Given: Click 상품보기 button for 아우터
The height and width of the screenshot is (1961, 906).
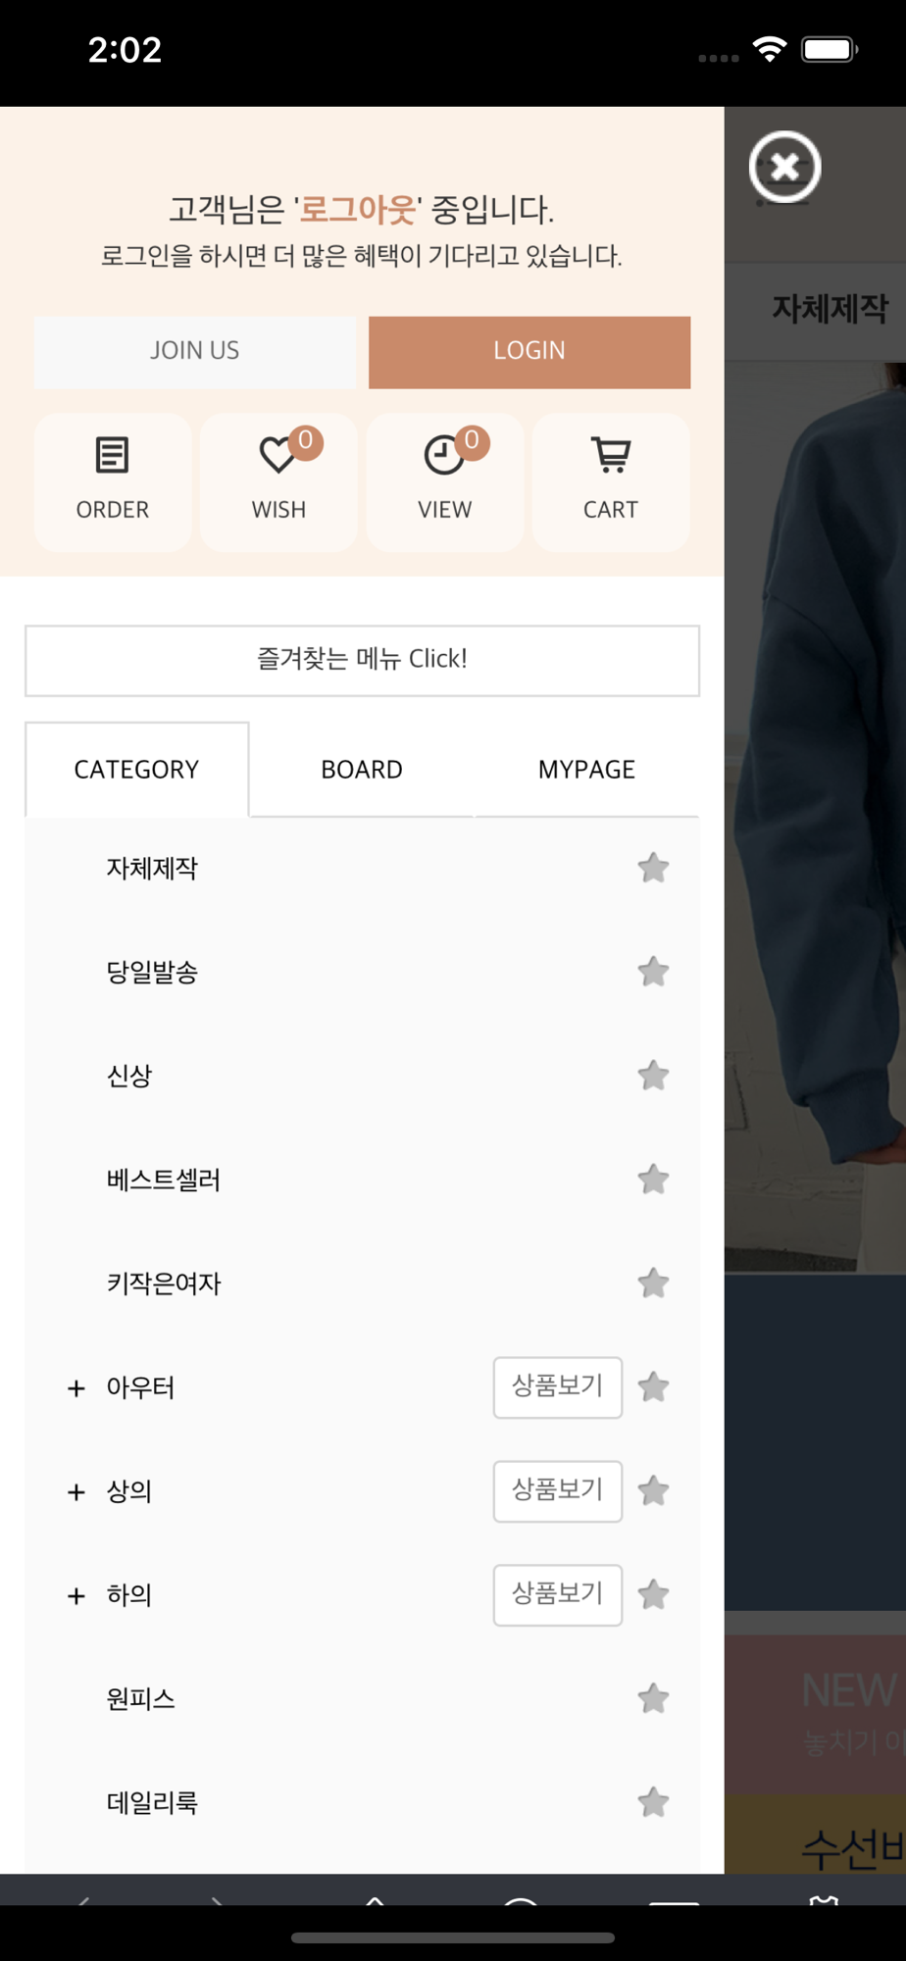Looking at the screenshot, I should (x=558, y=1387).
